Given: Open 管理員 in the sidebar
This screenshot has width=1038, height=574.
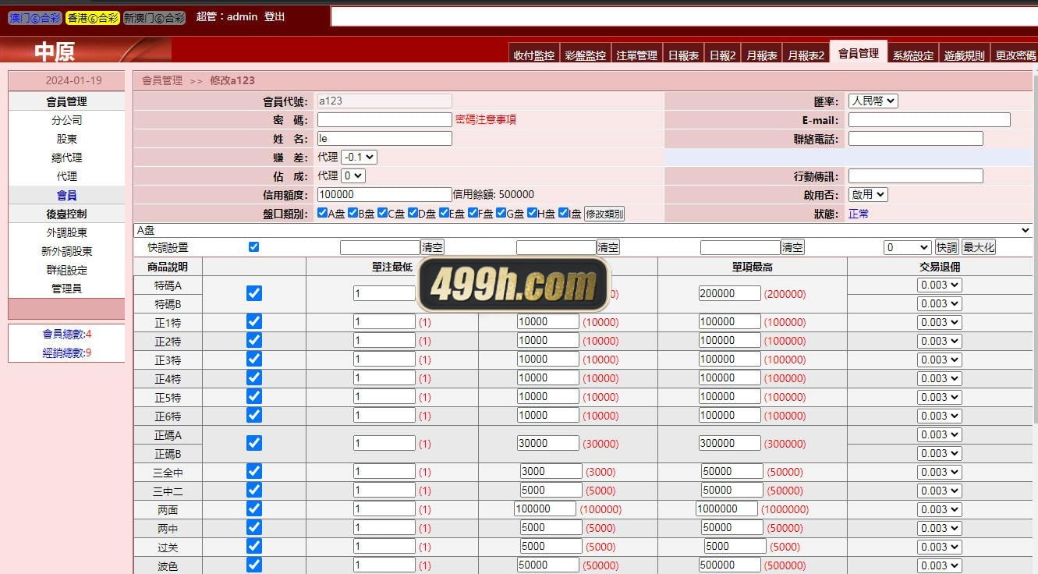Looking at the screenshot, I should click(x=66, y=289).
